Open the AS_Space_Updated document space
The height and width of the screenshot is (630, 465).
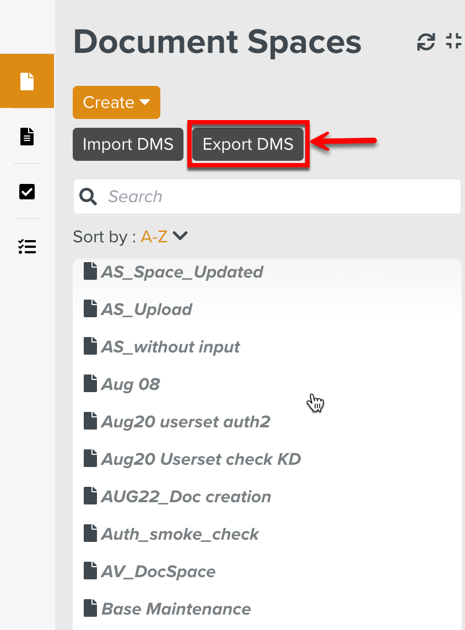(x=182, y=271)
